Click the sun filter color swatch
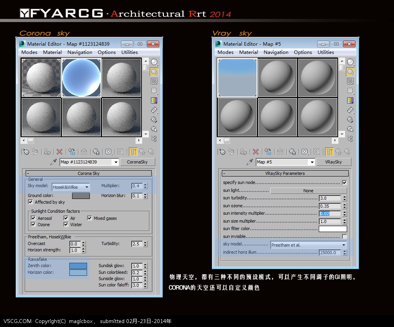The image size is (394, 327). coord(333,229)
